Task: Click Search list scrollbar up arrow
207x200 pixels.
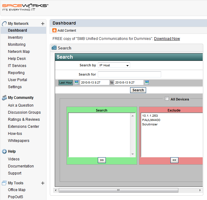Action: click(133, 116)
